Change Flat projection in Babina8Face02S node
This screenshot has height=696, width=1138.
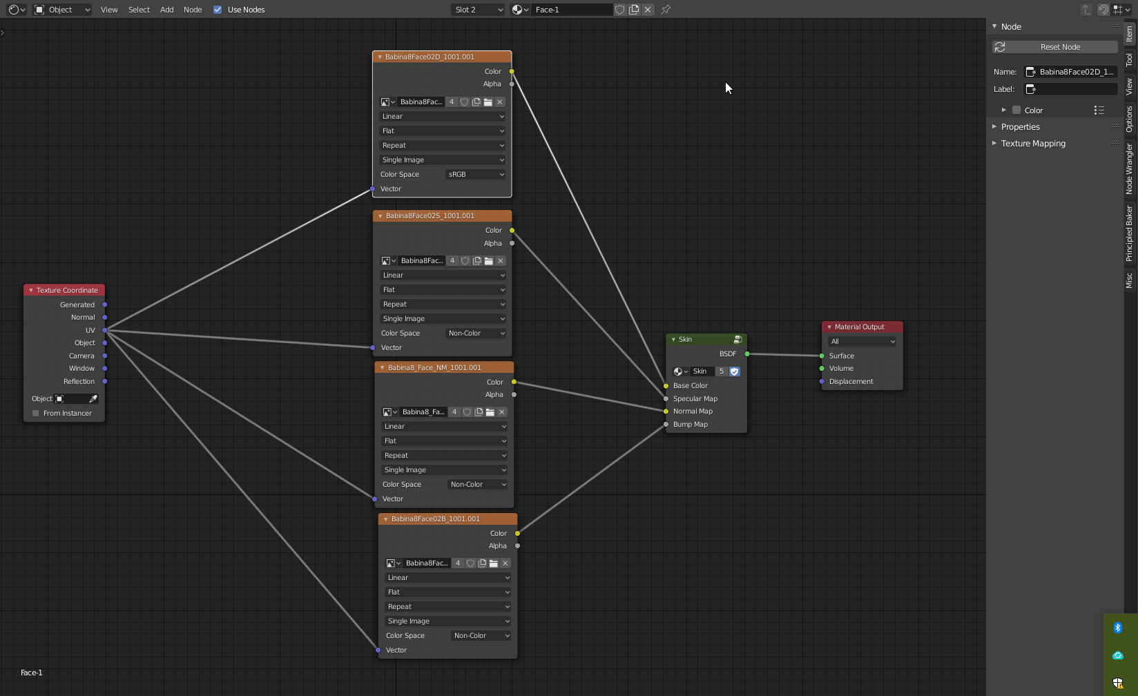coord(443,290)
